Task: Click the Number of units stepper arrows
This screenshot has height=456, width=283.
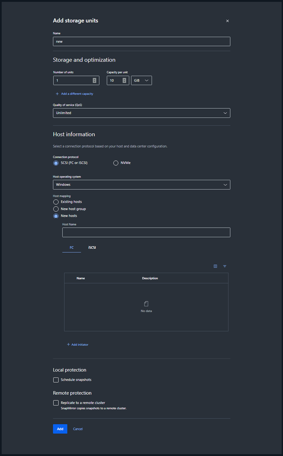Action: (94, 80)
